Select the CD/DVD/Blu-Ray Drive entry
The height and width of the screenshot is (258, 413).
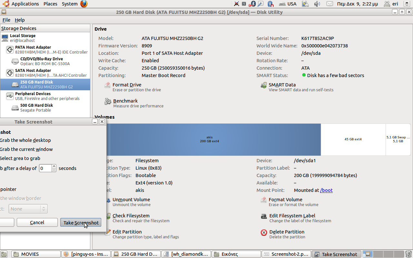coord(45,61)
